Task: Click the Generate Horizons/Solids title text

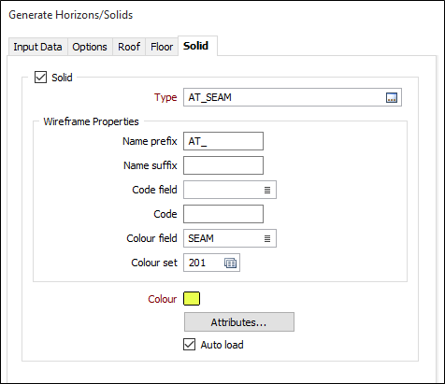Action: point(71,15)
